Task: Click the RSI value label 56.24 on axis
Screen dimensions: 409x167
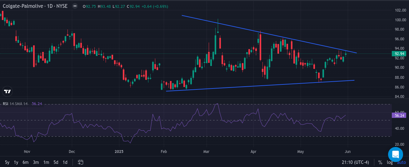Action: coord(400,115)
